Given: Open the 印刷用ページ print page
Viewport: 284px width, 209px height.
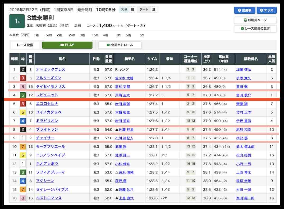Looking at the screenshot, I should (255, 20).
